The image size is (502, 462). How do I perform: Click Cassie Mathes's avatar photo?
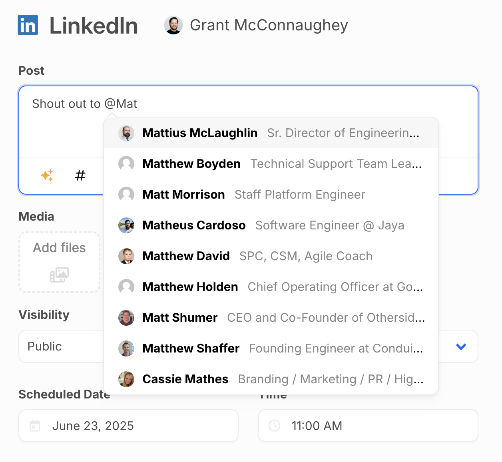click(126, 379)
